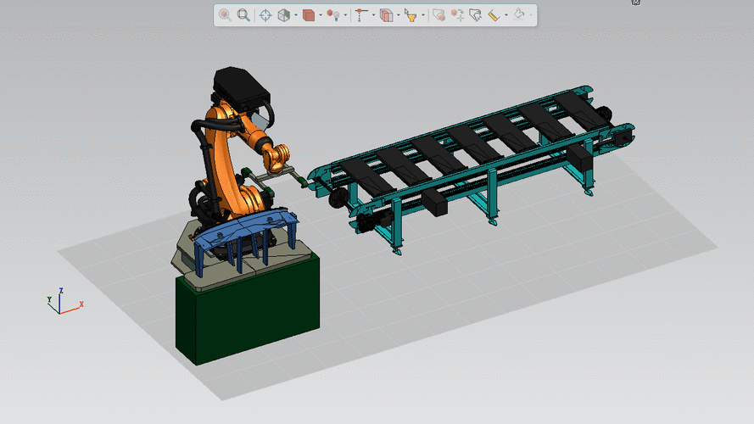
Task: Open the lightbulb display options dropdown arrow
Action: [345, 15]
